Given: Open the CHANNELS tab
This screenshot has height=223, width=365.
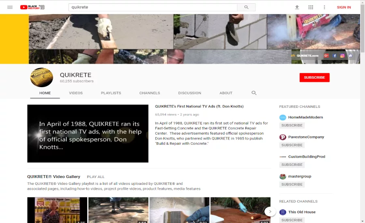Looking at the screenshot, I should click(x=150, y=93).
